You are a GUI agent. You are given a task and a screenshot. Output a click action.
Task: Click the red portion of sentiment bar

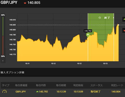[x=3, y=46]
